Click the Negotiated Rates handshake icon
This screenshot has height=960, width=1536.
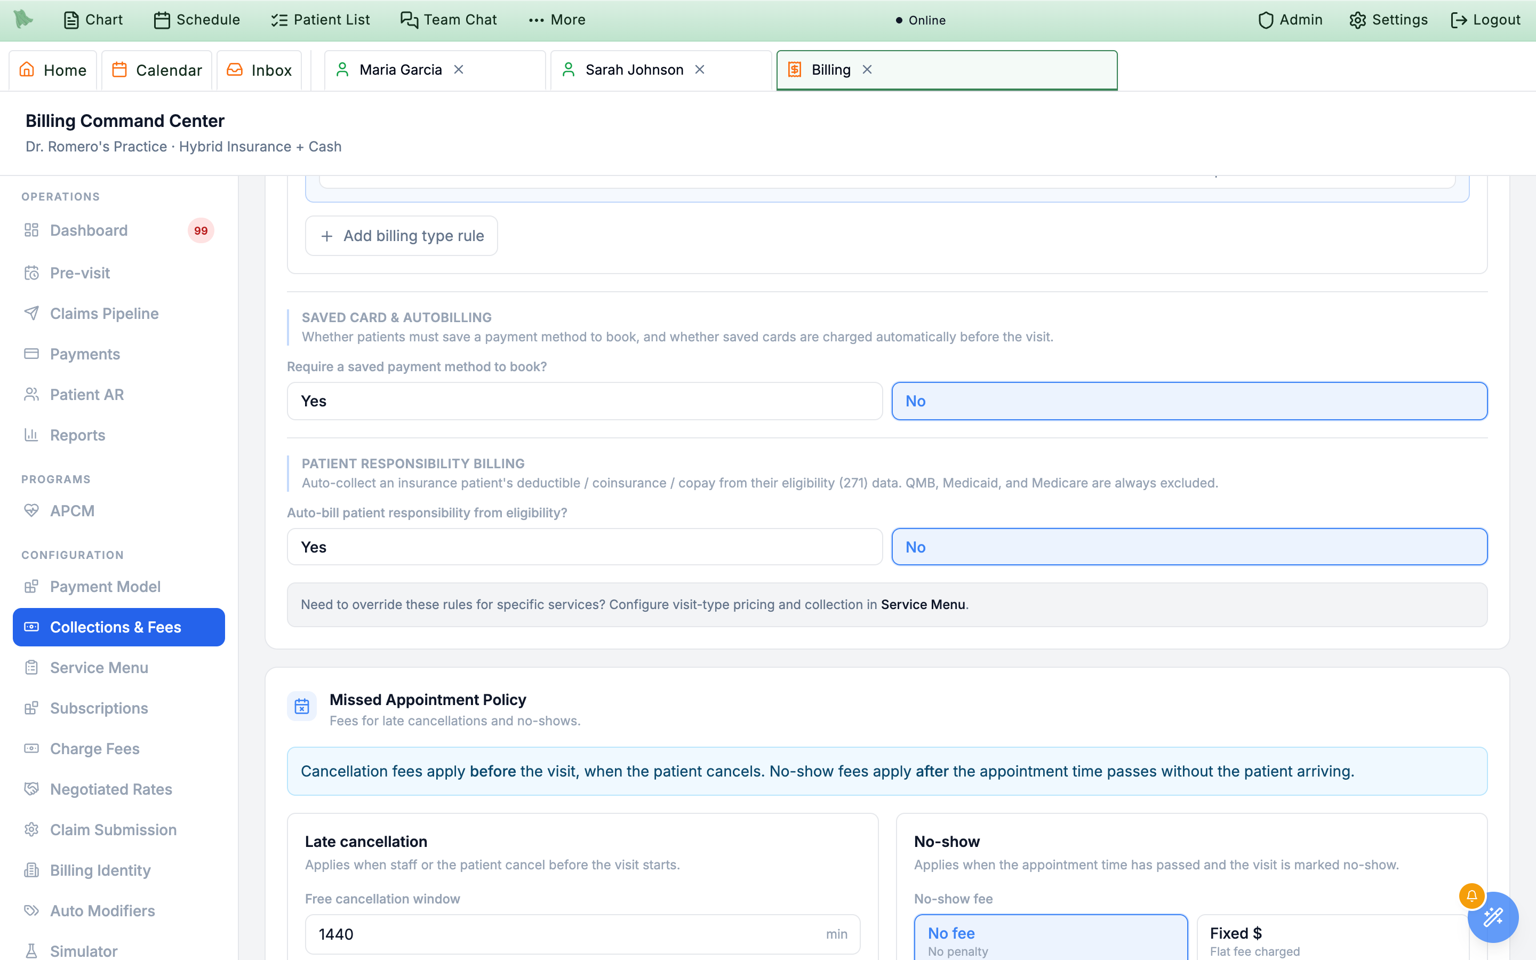pos(31,789)
